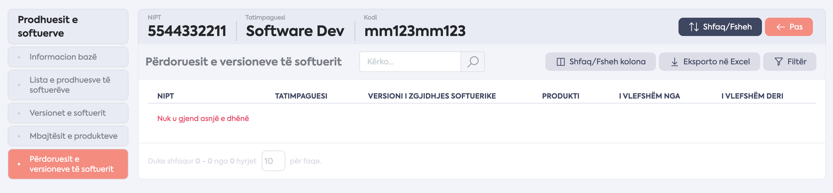833x193 pixels.
Task: Click the columns icon in Shfaq/Fsheh kolona
Action: 560,62
